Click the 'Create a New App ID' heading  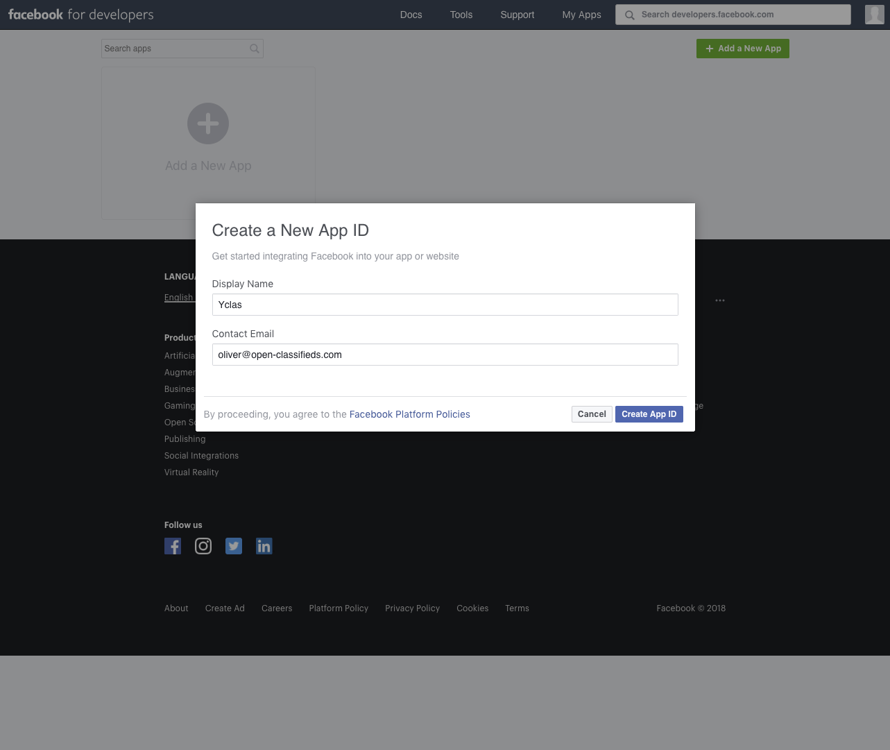click(291, 230)
